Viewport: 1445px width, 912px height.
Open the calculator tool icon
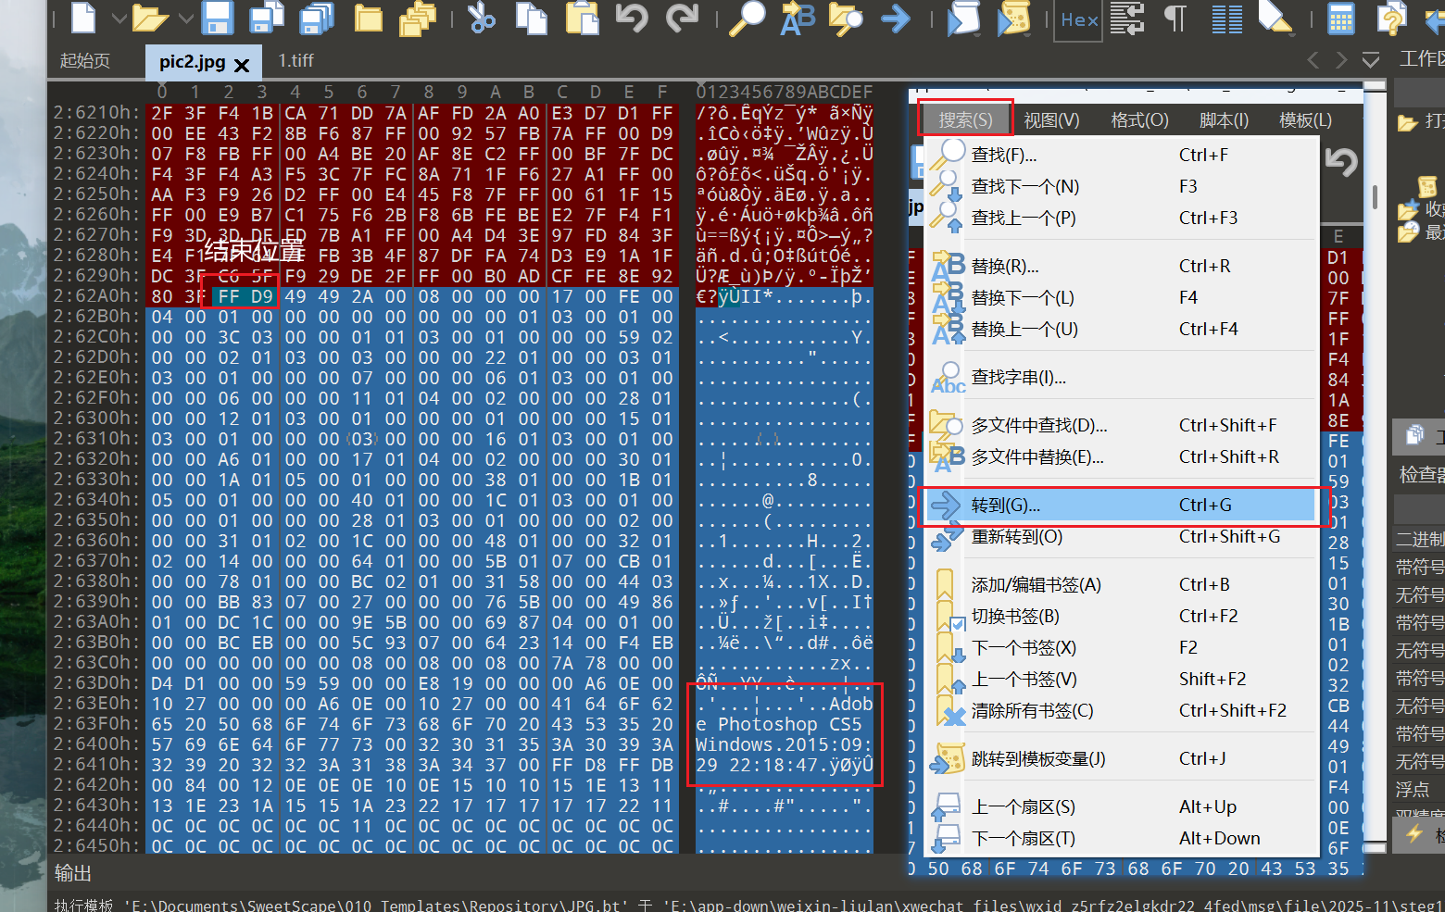[x=1340, y=18]
